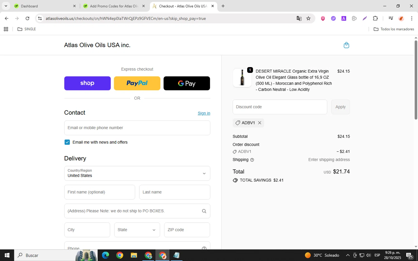Viewport: 418px width, 261px height.
Task: Click the Atlas Olive Oils USA inc. title
Action: pos(97,45)
